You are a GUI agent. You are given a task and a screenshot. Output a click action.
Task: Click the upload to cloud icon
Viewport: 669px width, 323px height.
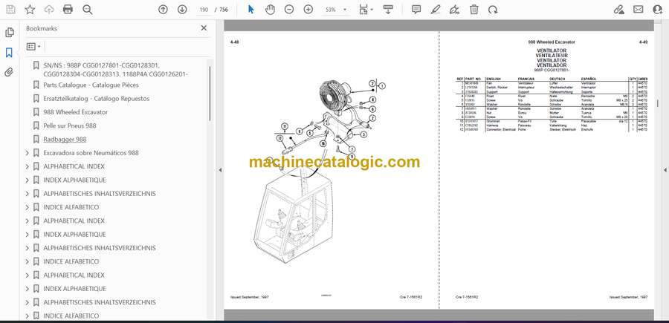click(x=49, y=10)
